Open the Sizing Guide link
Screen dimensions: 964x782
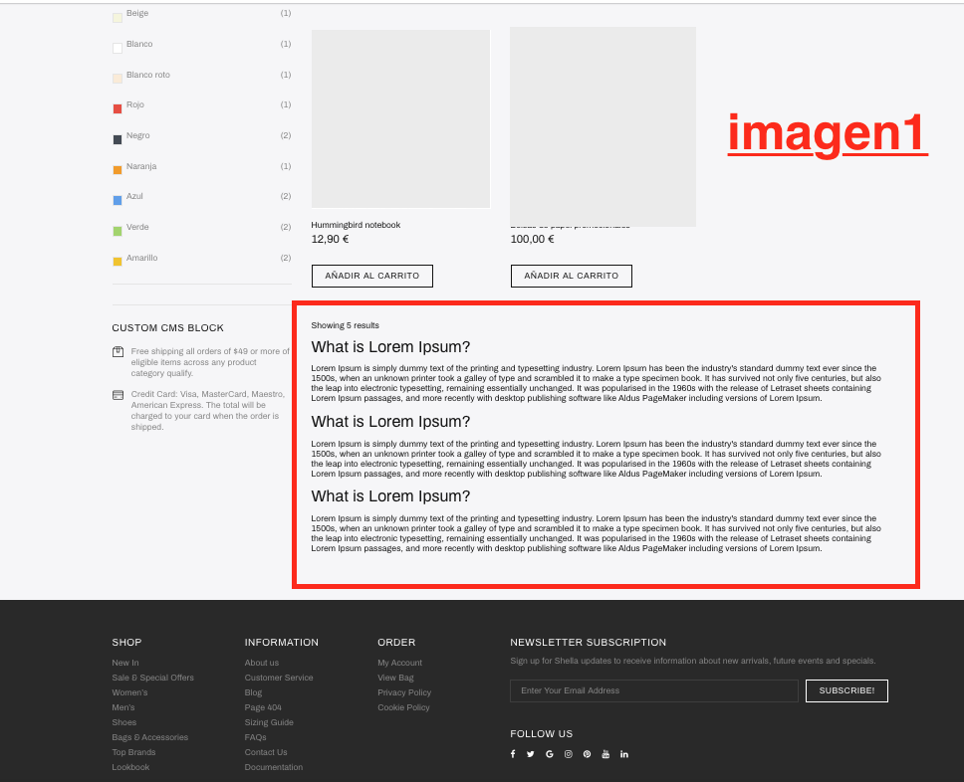click(x=269, y=722)
